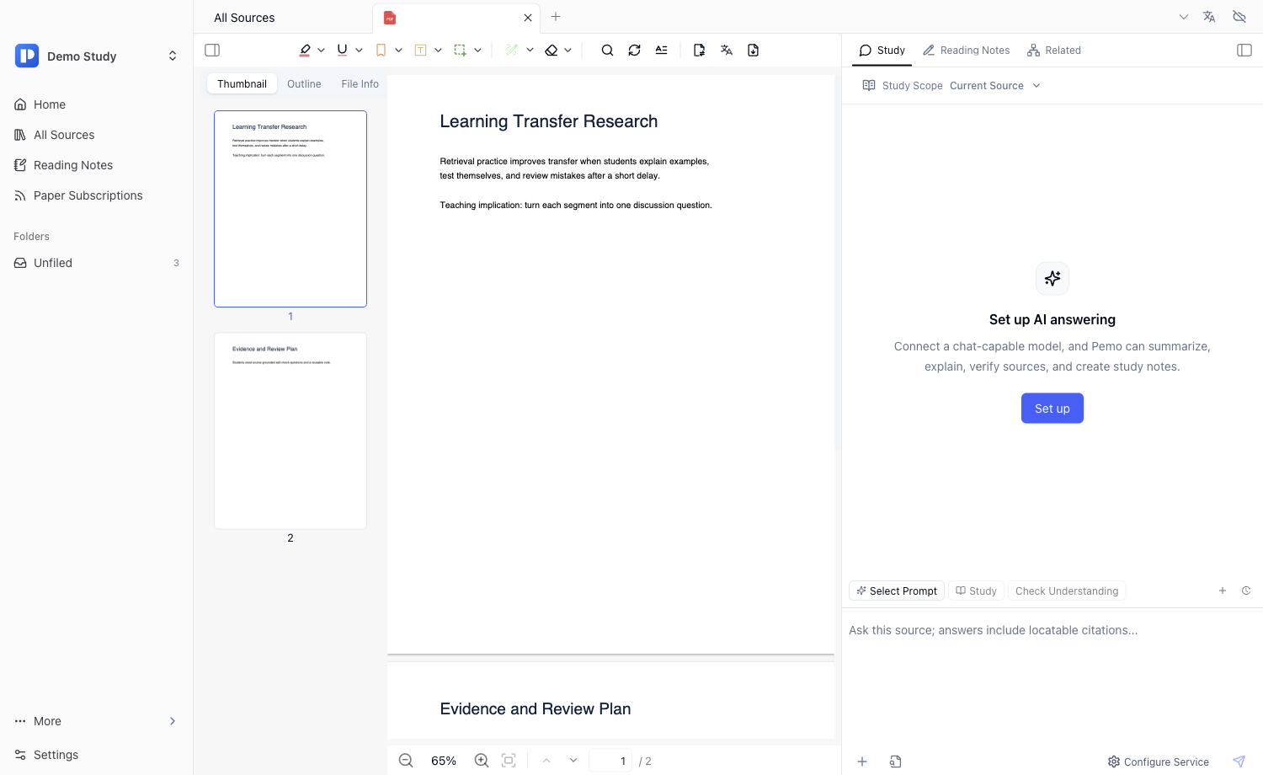The image size is (1263, 775).
Task: Select the All Sources top tab
Action: pos(244,18)
